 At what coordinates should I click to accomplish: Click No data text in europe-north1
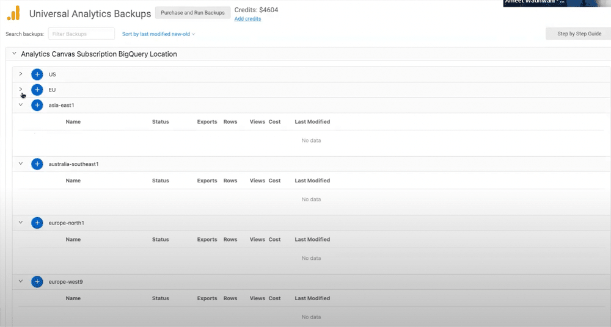coord(311,258)
